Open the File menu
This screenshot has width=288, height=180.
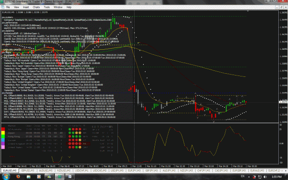click(8, 7)
